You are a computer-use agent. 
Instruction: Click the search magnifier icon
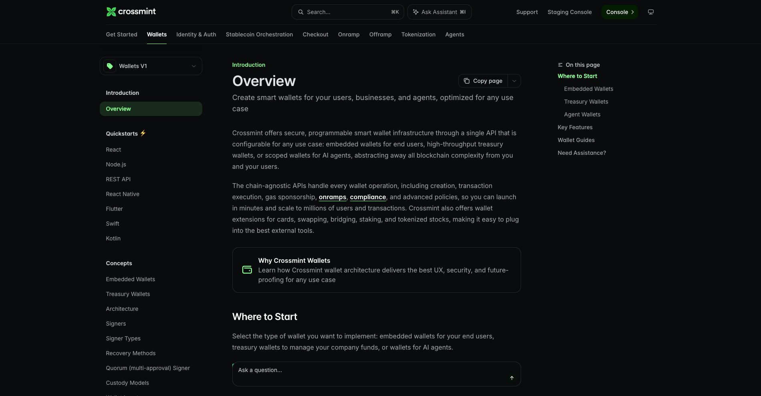301,12
